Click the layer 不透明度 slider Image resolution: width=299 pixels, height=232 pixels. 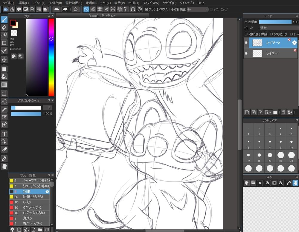coord(275,22)
